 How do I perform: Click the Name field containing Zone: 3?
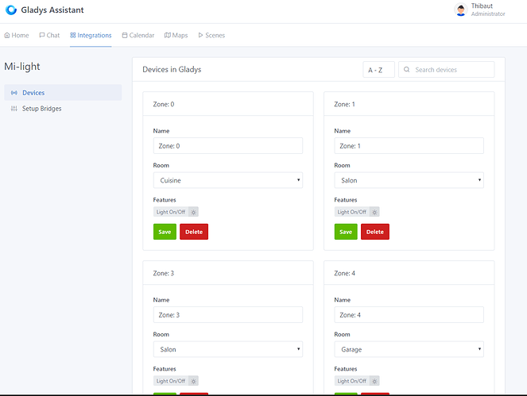click(x=228, y=315)
